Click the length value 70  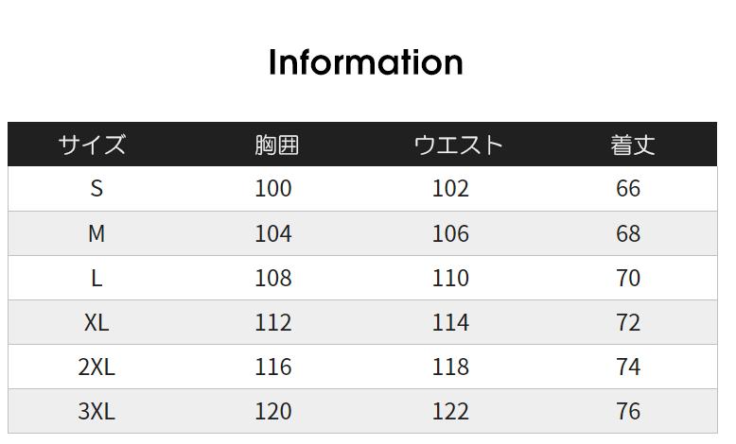point(628,278)
